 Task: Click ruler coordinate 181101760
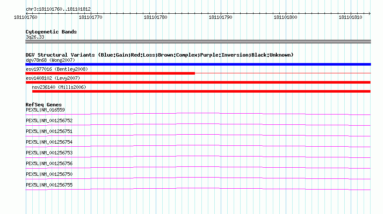[x=25, y=17]
